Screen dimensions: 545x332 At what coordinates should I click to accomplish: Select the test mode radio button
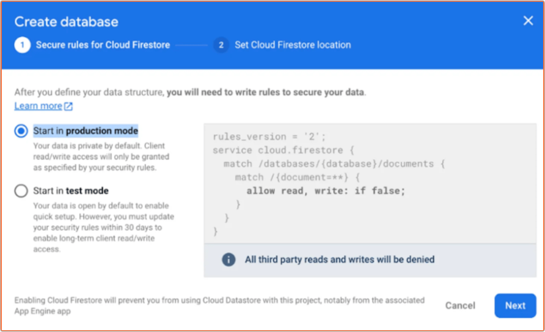pos(21,191)
